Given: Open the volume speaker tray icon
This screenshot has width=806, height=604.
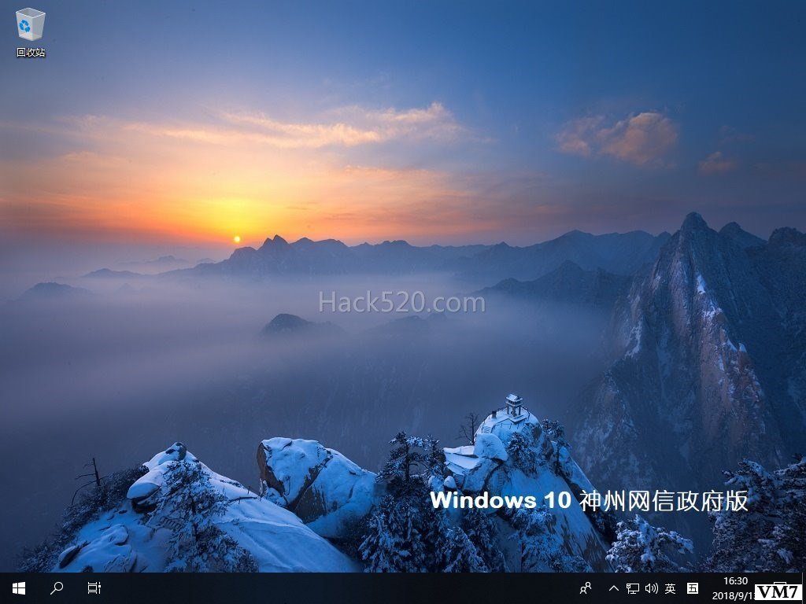Looking at the screenshot, I should tap(651, 588).
